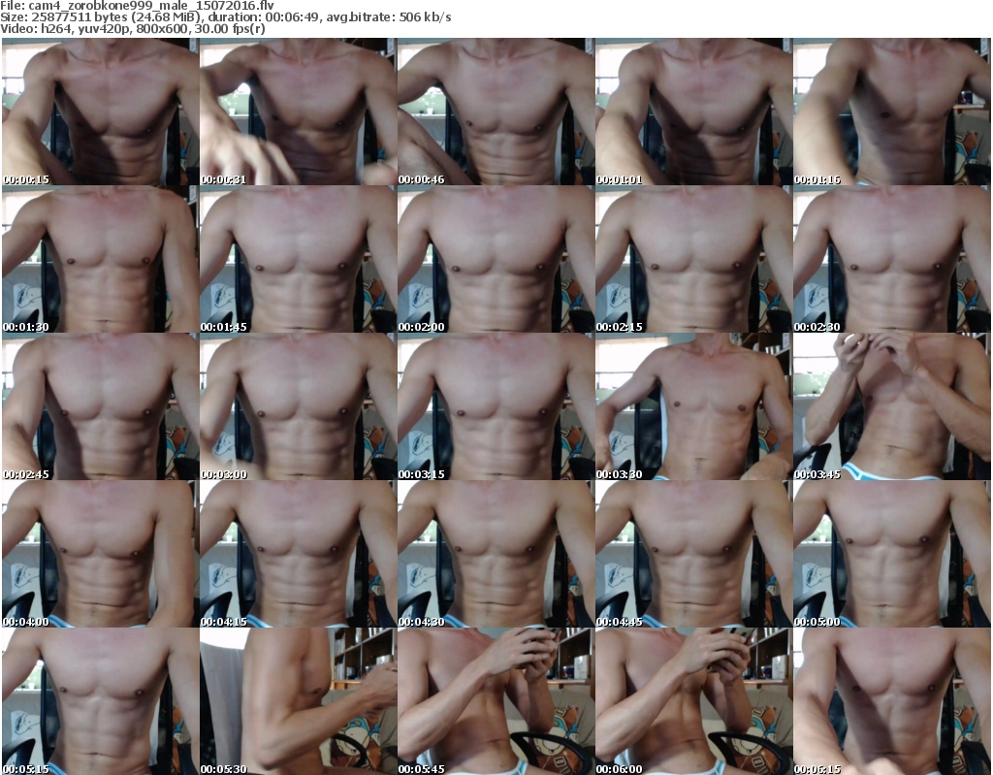The image size is (993, 775).
Task: Open the frame at 00:02:30
Action: click(x=891, y=259)
